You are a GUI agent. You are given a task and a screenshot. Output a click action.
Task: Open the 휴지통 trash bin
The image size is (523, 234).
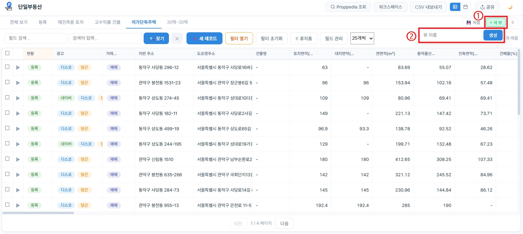304,39
